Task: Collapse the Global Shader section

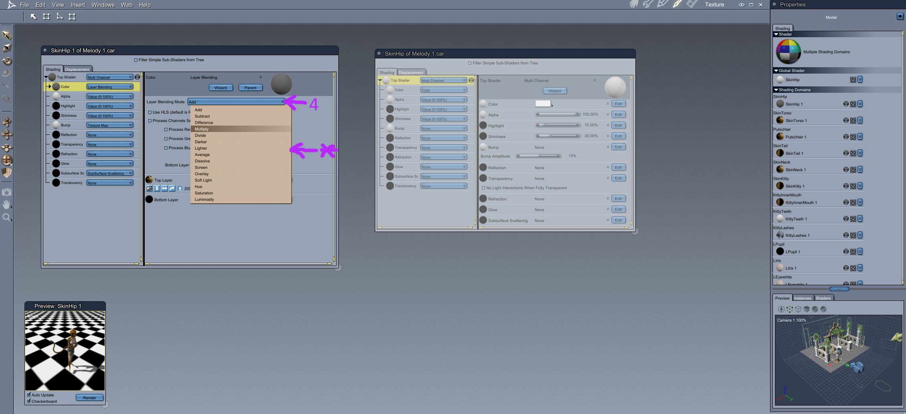Action: click(x=776, y=71)
